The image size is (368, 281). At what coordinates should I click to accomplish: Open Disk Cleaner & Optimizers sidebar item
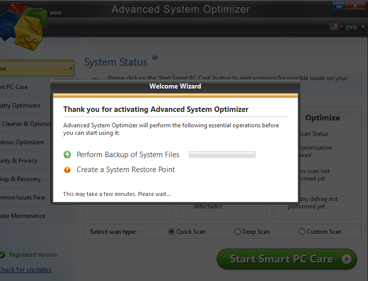point(25,124)
